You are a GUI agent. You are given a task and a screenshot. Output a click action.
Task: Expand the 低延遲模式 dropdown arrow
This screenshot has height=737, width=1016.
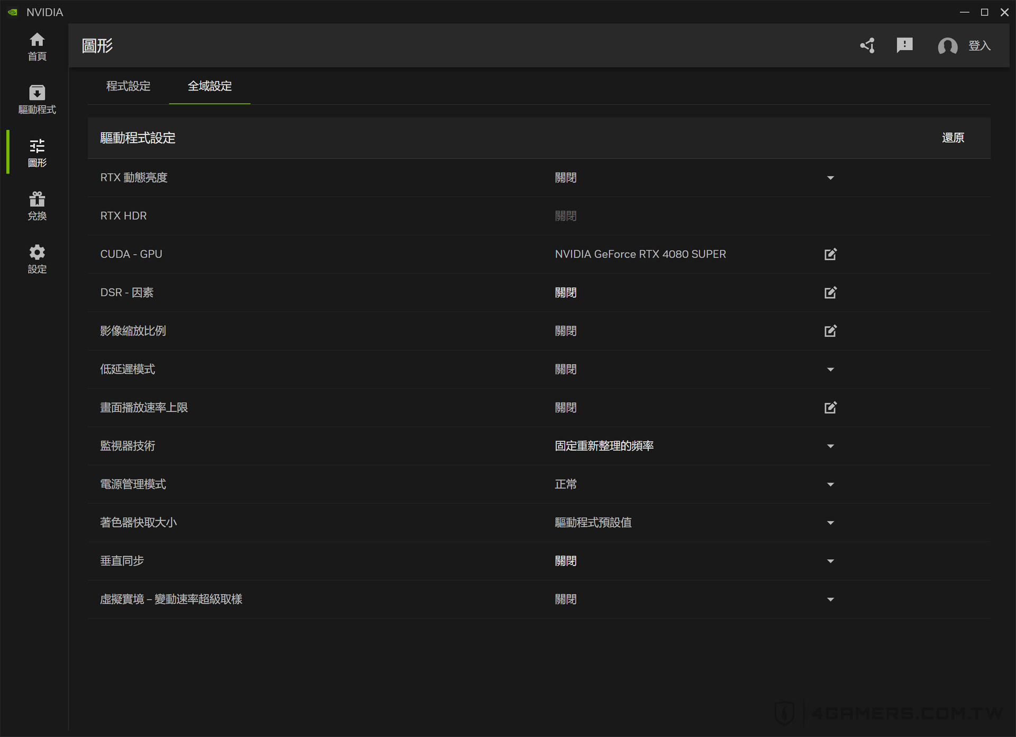(x=830, y=369)
